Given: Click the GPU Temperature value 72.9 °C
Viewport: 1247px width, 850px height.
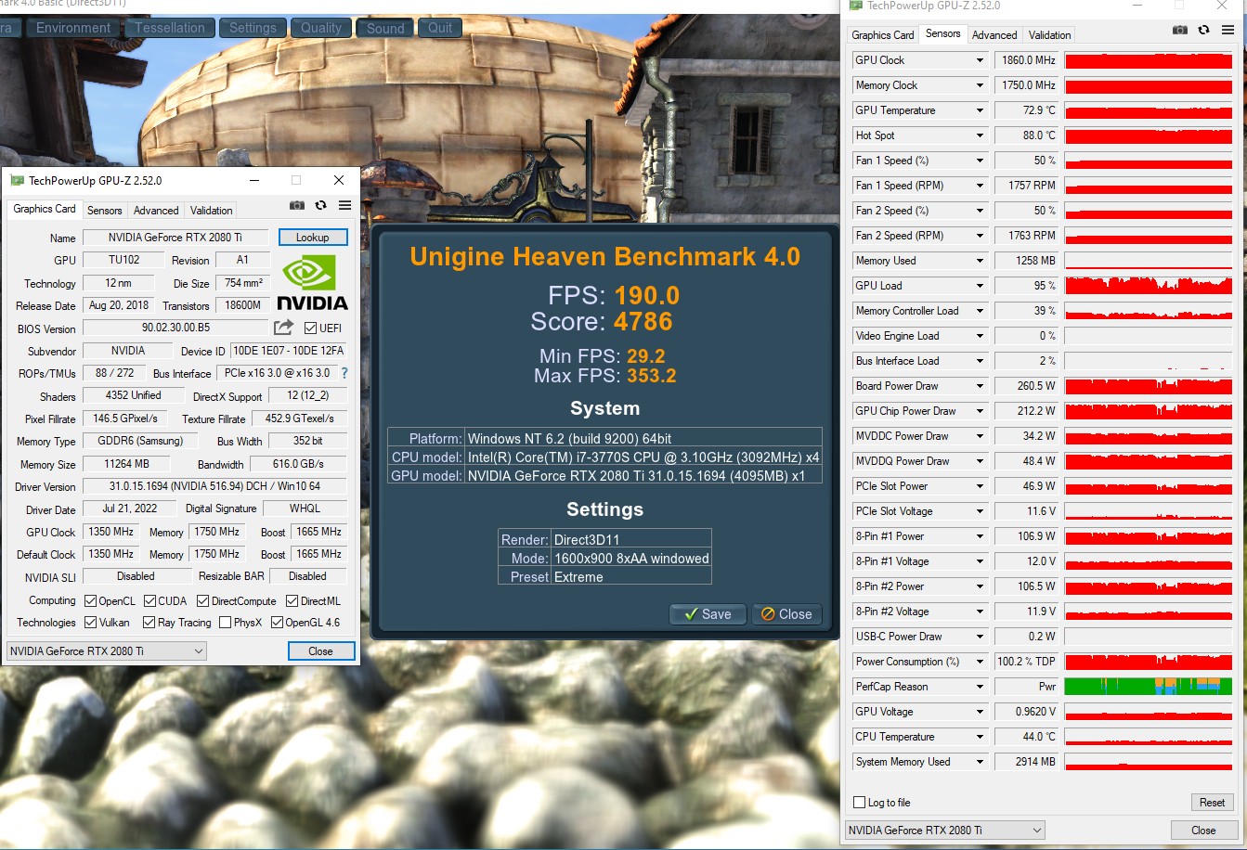Looking at the screenshot, I should [x=1027, y=110].
